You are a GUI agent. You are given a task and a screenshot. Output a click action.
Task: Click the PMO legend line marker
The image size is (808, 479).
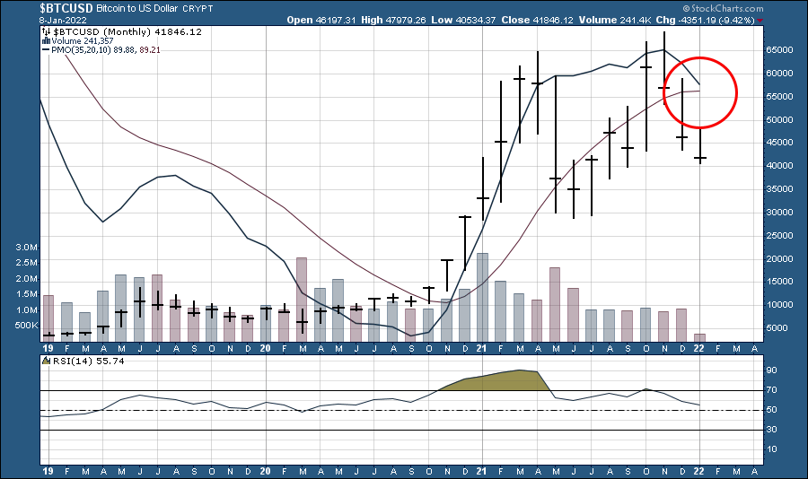[x=45, y=50]
